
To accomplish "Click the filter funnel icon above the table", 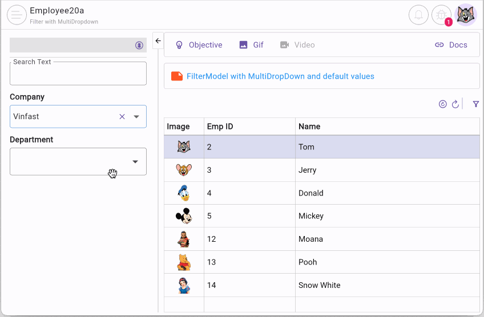I will [476, 104].
